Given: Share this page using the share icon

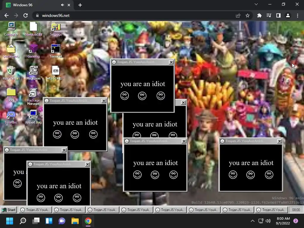Looking at the screenshot, I should click(238, 15).
